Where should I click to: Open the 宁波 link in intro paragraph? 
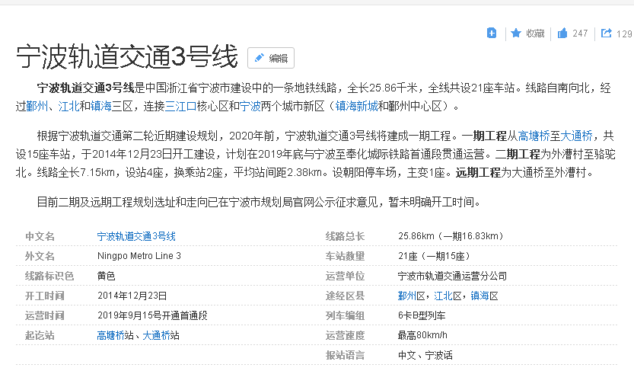point(250,107)
